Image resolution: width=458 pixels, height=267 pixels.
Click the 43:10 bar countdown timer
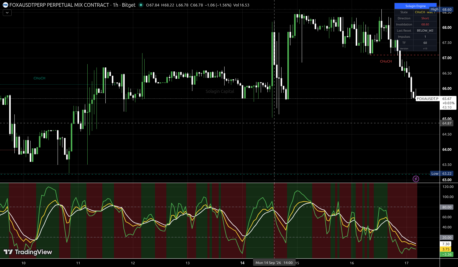pos(447,107)
